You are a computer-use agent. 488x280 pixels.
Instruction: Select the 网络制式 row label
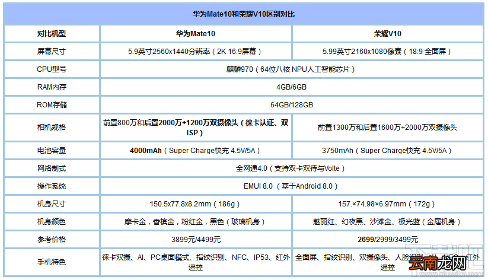point(52,168)
